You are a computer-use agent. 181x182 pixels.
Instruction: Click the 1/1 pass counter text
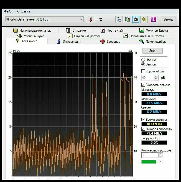(160, 162)
